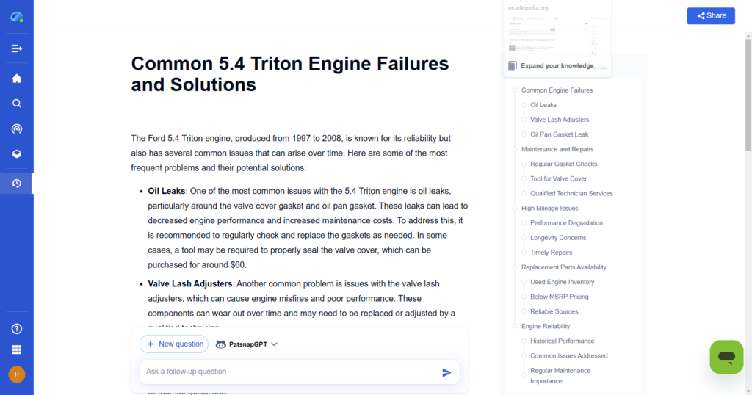The height and width of the screenshot is (395, 752).
Task: Expand the sidebar menu icon
Action: point(16,48)
